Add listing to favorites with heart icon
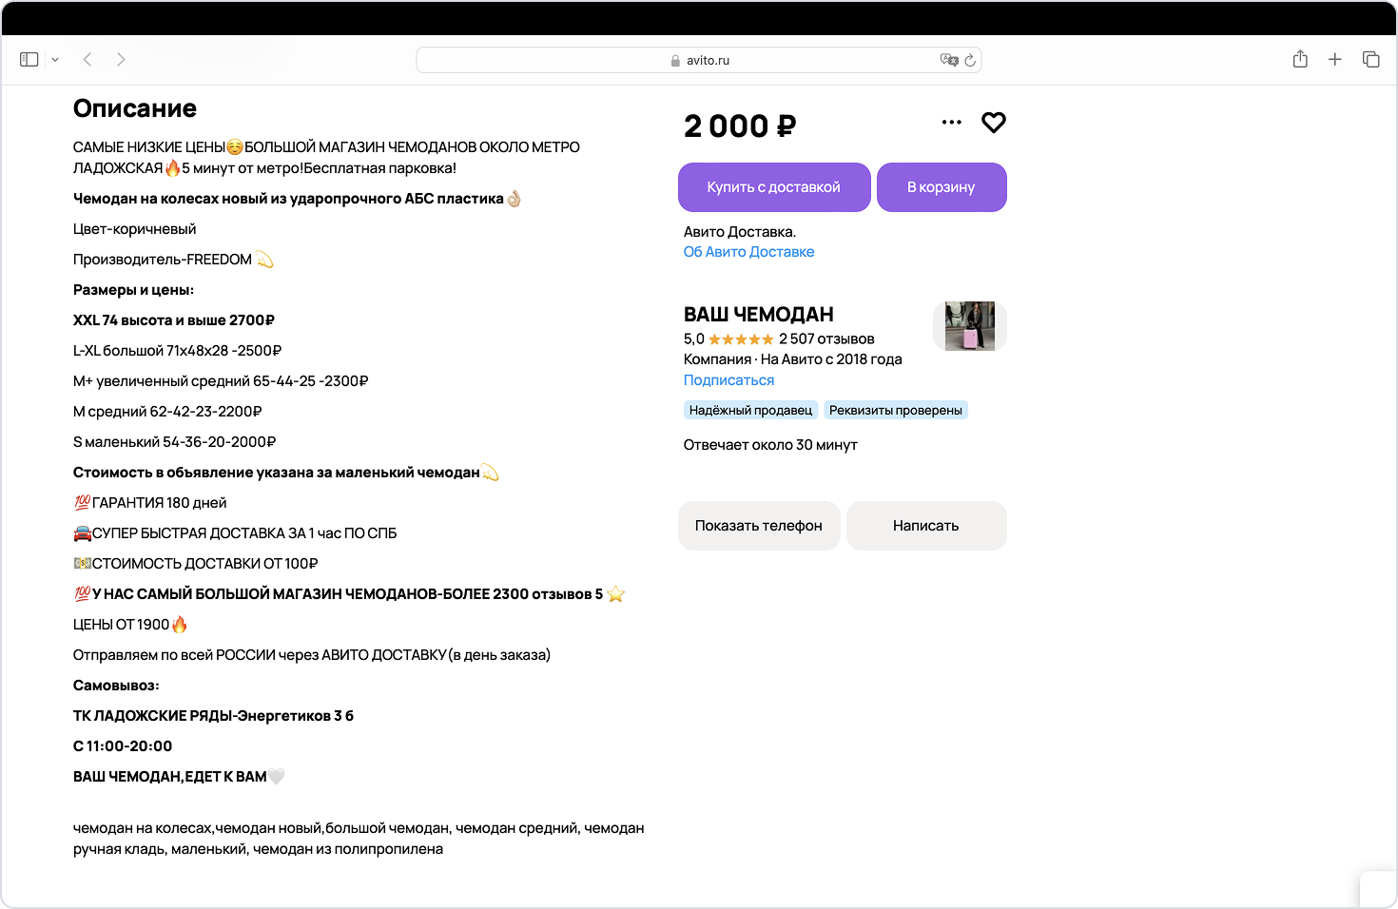 point(994,123)
